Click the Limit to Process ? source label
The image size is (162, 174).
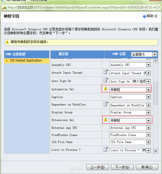point(66,150)
